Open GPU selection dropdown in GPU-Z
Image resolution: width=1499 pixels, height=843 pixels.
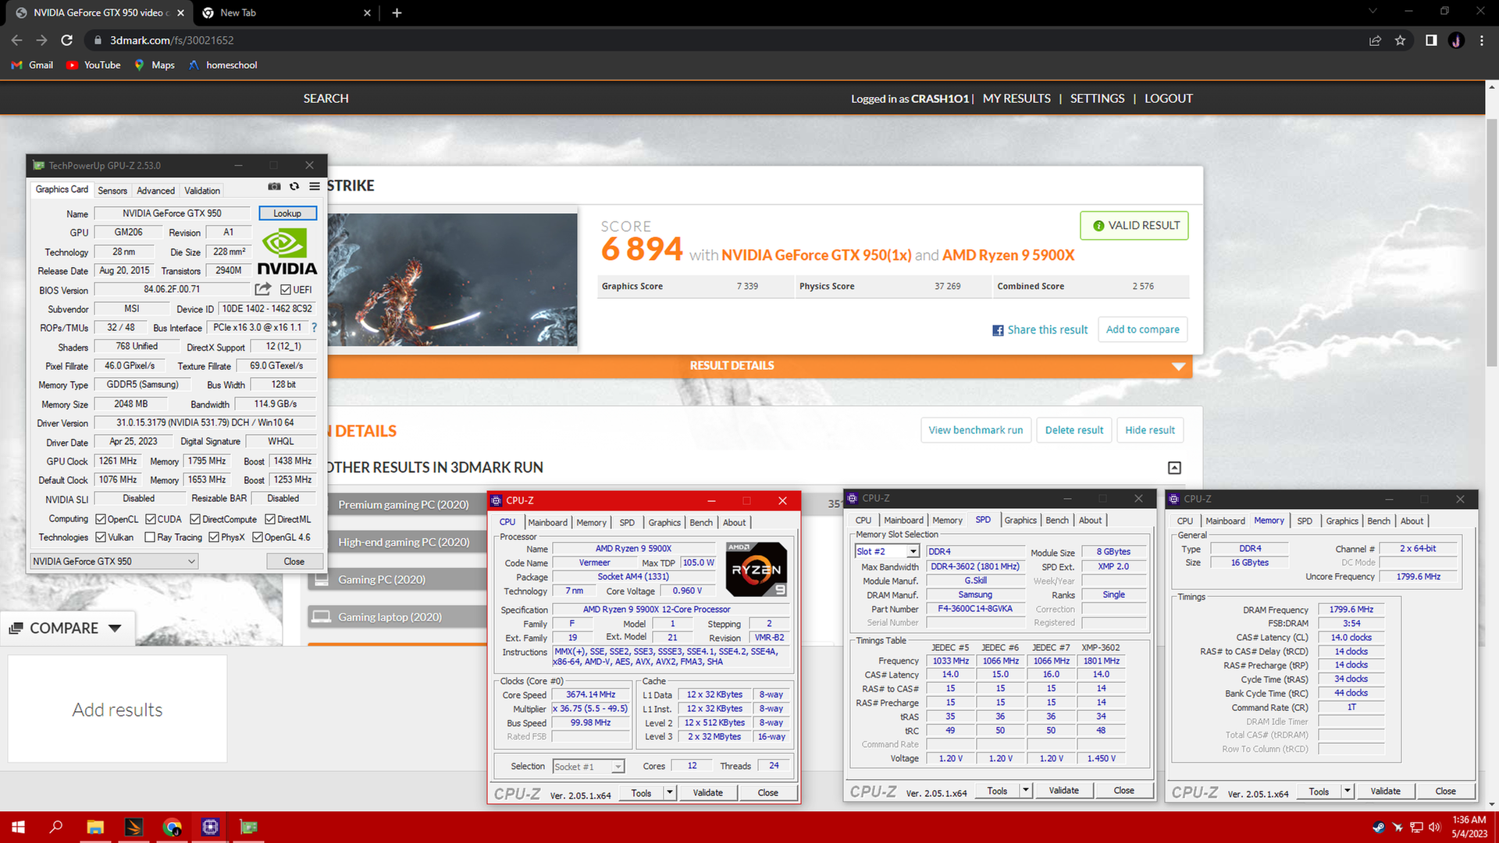coord(114,561)
